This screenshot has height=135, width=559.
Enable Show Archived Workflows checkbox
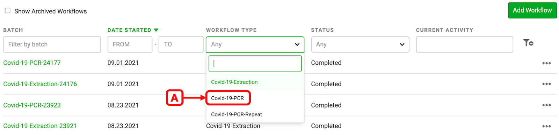point(7,11)
